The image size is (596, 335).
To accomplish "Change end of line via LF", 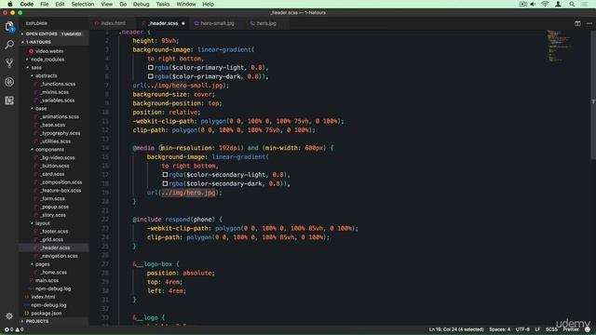I will [x=537, y=329].
